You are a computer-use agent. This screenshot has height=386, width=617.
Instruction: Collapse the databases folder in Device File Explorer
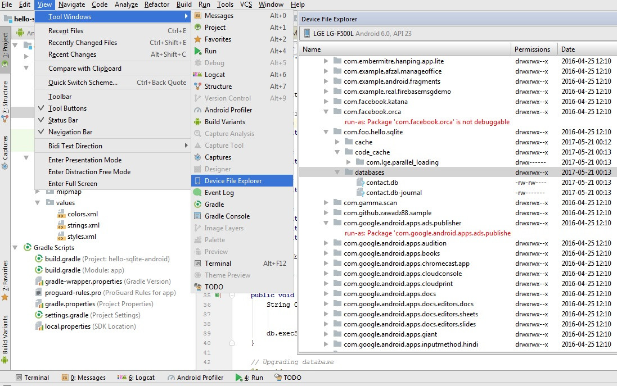point(337,172)
